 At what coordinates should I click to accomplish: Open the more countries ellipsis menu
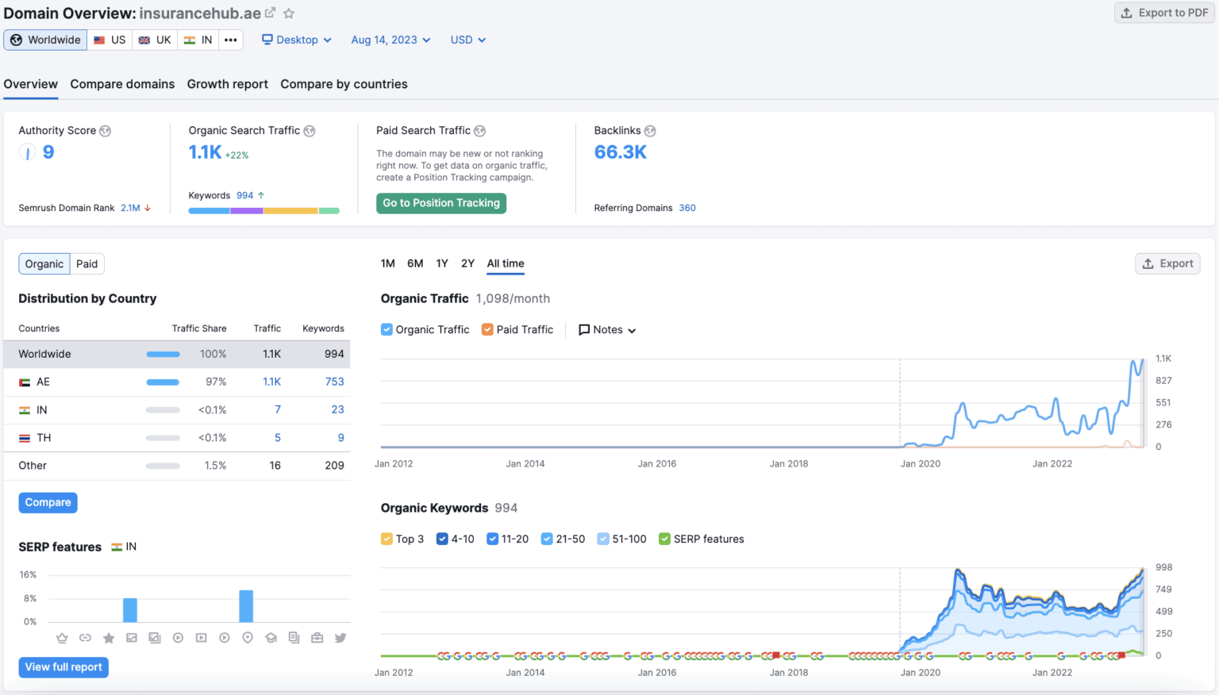click(x=231, y=40)
